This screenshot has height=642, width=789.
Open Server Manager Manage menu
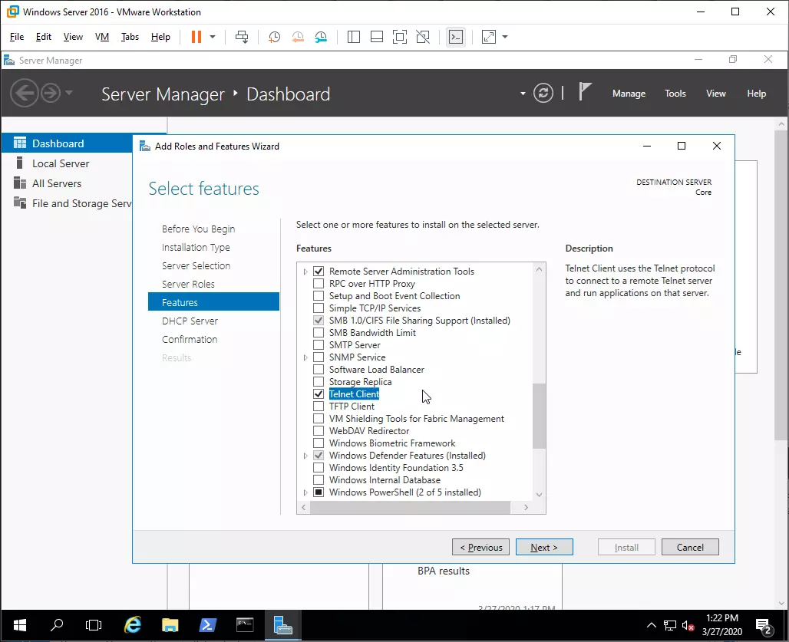(x=629, y=94)
